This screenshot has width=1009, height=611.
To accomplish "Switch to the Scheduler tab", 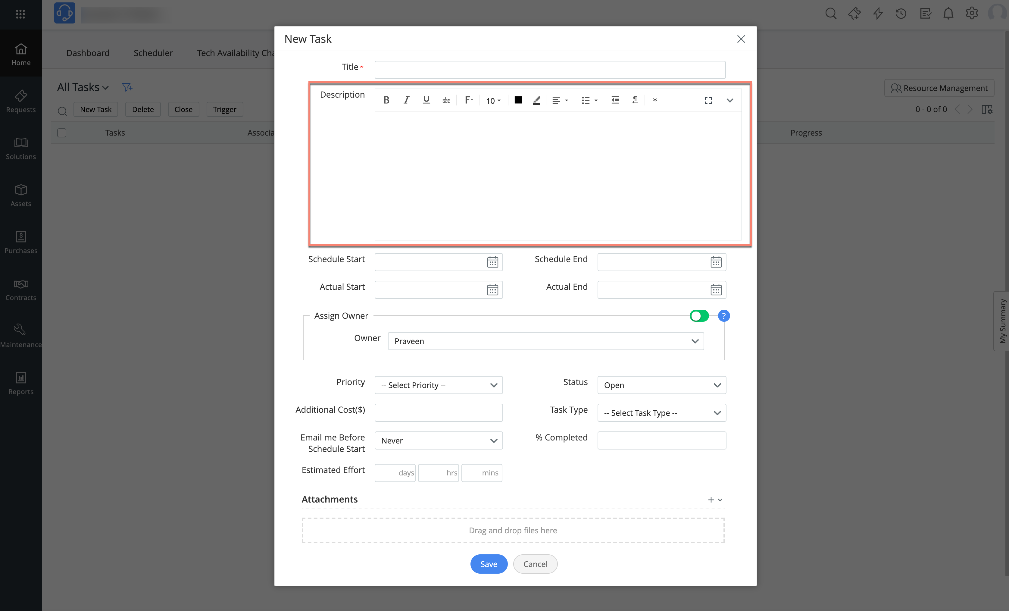I will 153,53.
